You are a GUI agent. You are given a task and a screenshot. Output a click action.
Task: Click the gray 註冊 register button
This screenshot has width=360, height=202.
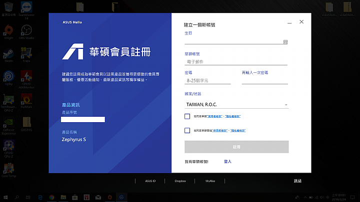(x=236, y=147)
